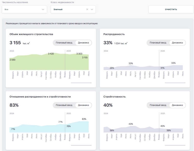Select Динамика in the Стройготовность card
The width and height of the screenshot is (194, 151).
tap(177, 105)
